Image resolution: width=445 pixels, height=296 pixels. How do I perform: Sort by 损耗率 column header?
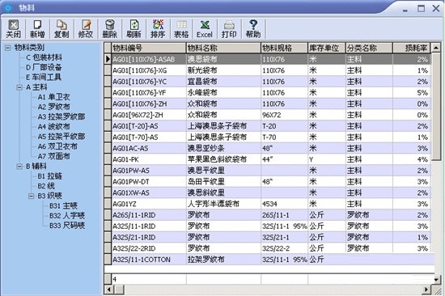[x=412, y=49]
